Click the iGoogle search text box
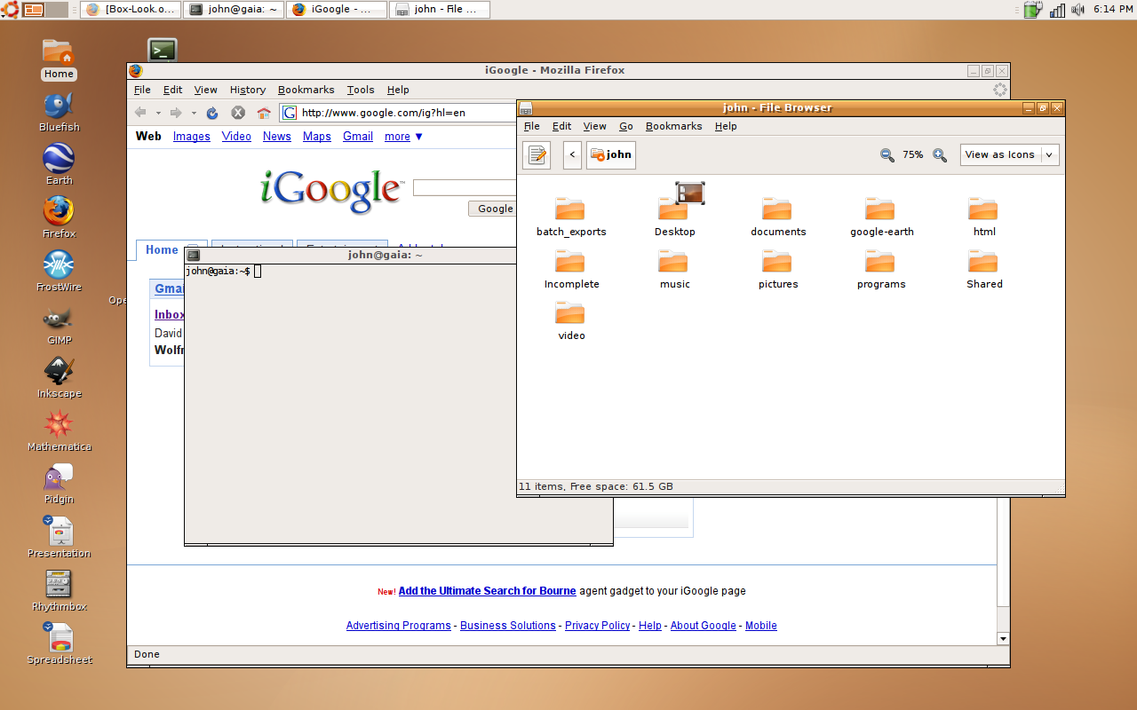Image resolution: width=1137 pixels, height=710 pixels. 465,187
